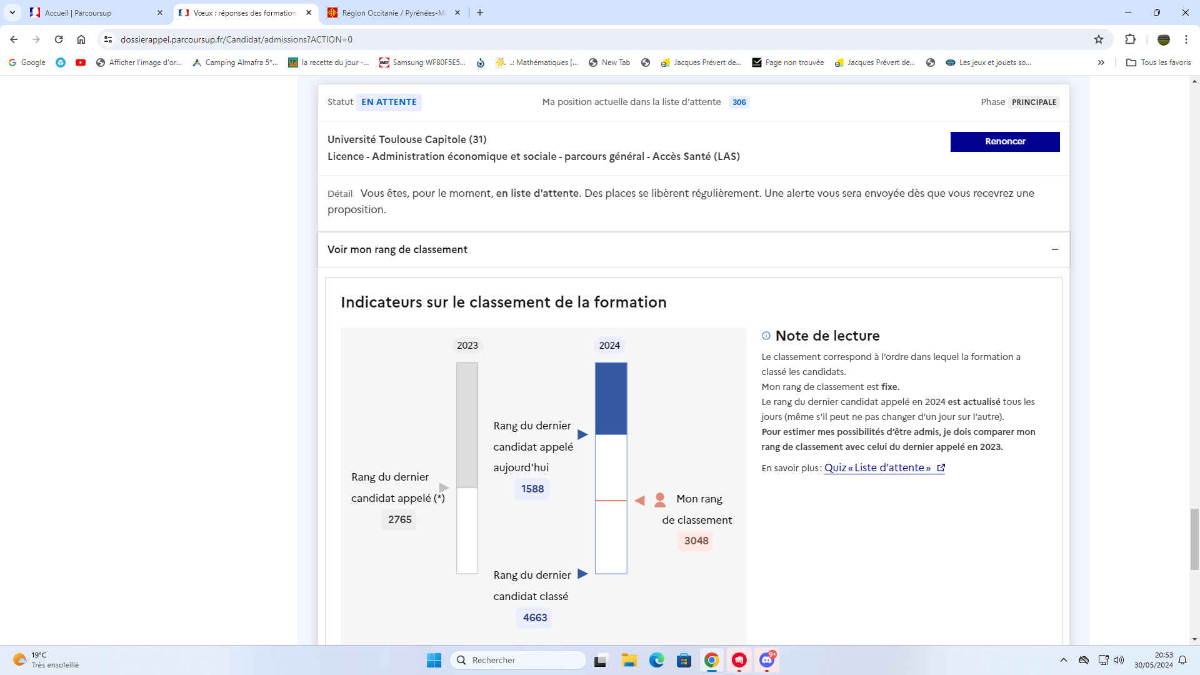Close the Région Occitanie tab

pyautogui.click(x=457, y=12)
